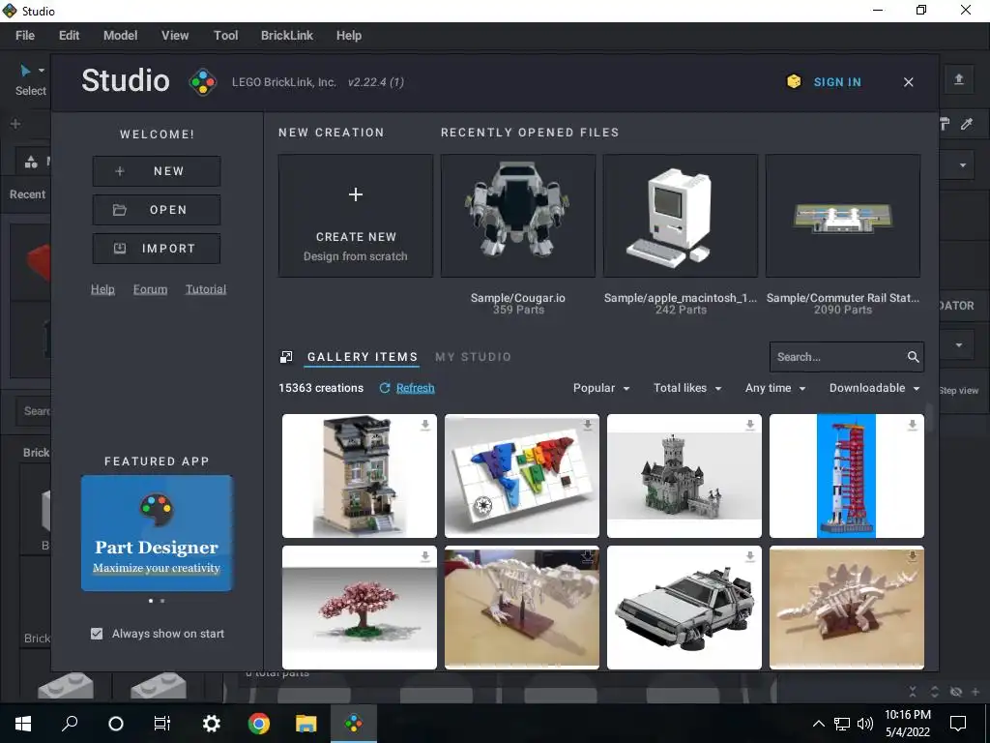
Task: Click the Refresh link
Action: tap(416, 388)
